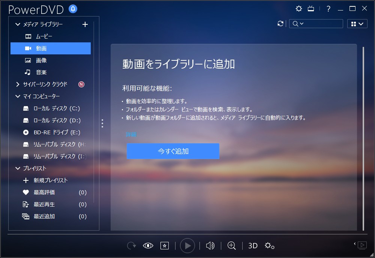This screenshot has width=375, height=258.
Task: Click the volume speaker icon
Action: (210, 246)
